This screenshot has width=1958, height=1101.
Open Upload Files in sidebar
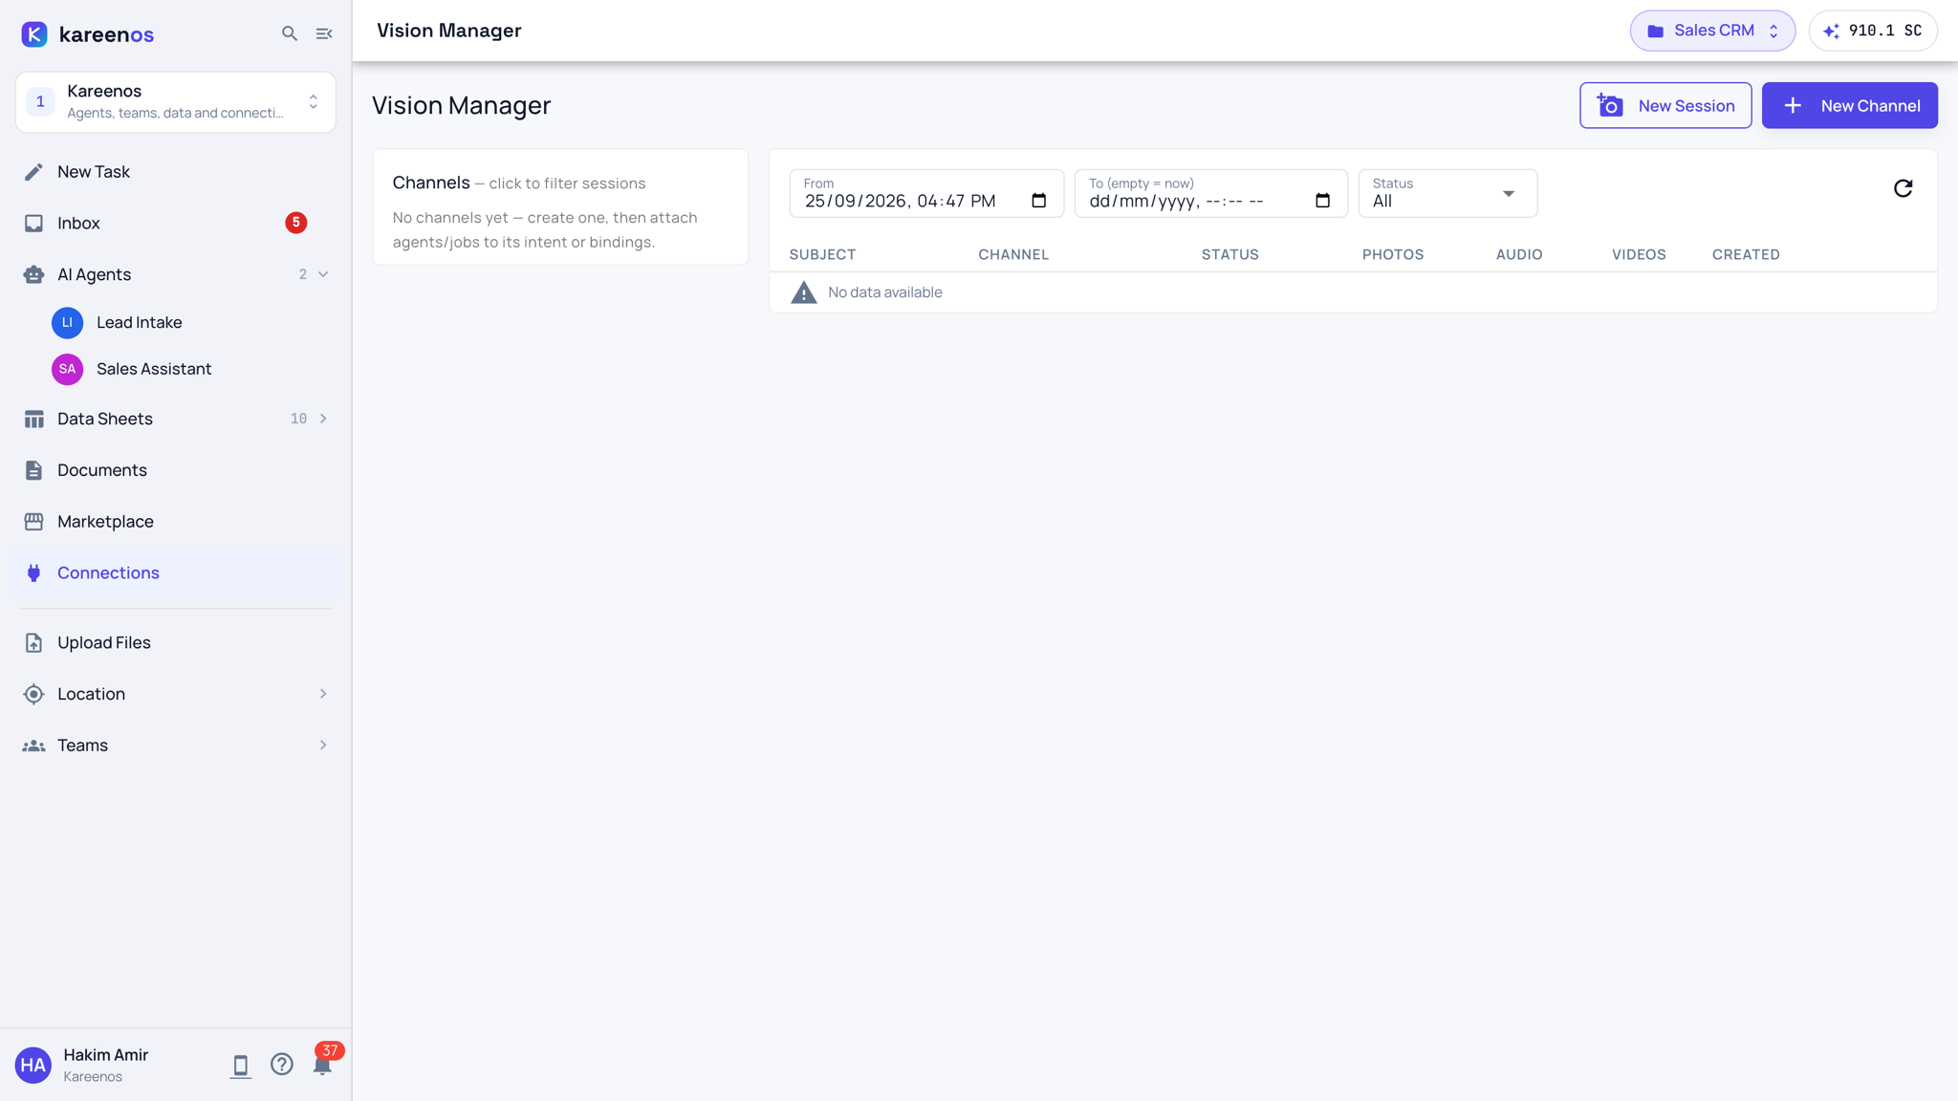176,643
